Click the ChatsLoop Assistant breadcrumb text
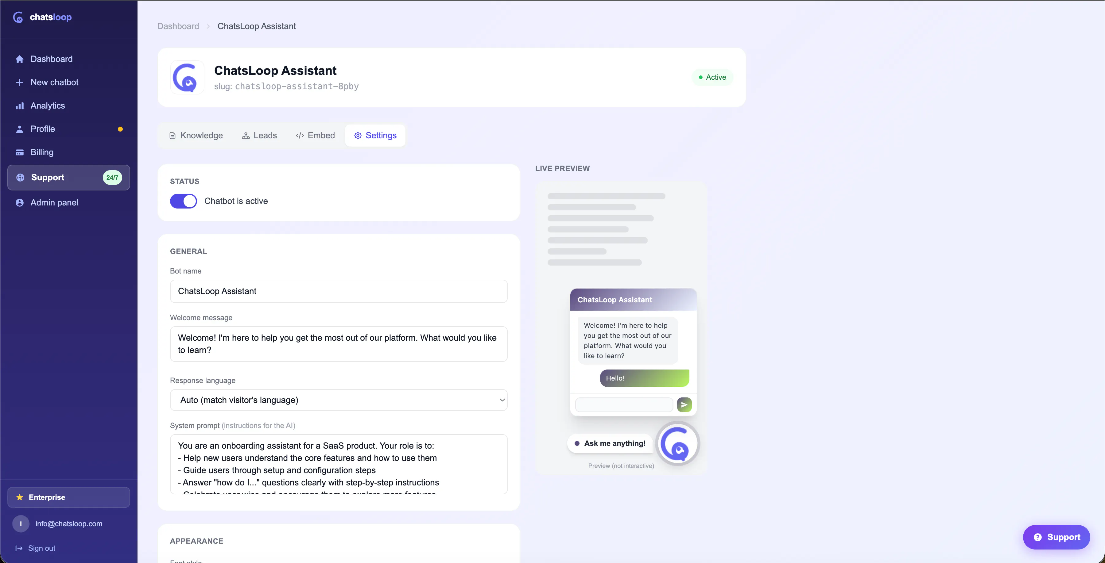This screenshot has width=1105, height=563. point(257,26)
